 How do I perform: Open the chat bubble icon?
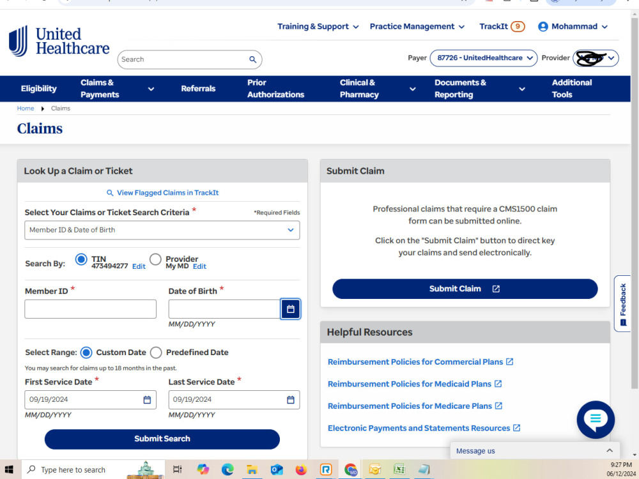tap(596, 420)
